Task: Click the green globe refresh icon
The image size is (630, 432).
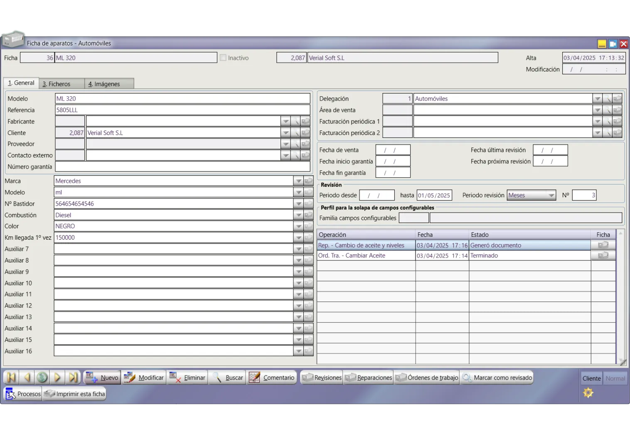Action: [42, 378]
